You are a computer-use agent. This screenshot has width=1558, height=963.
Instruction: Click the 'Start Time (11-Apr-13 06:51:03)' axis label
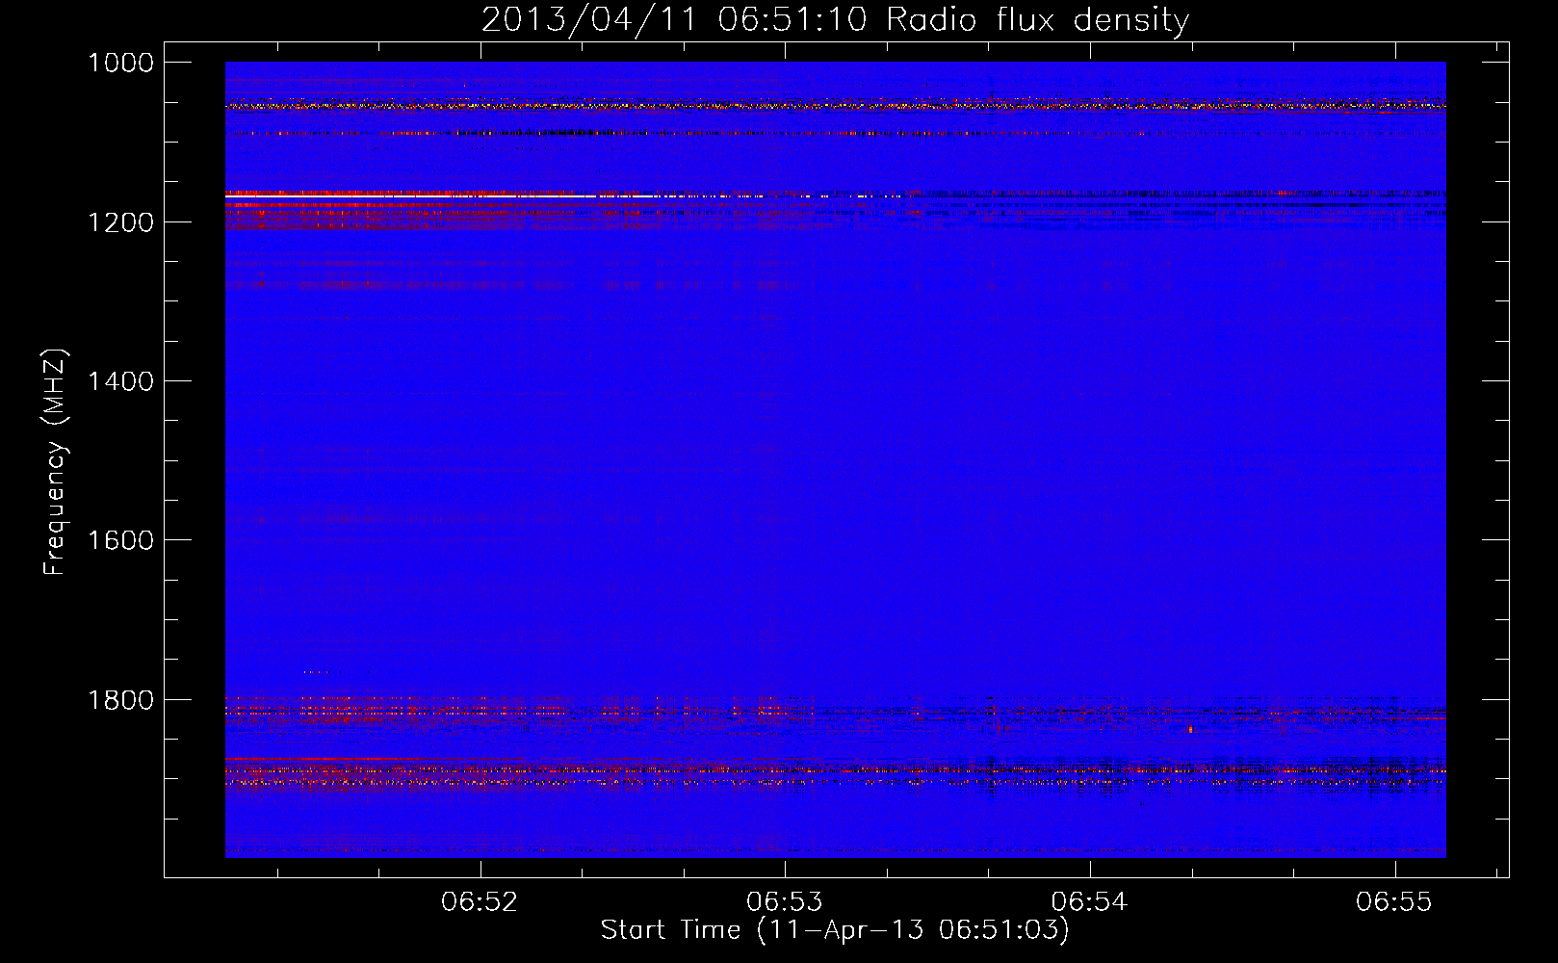click(835, 930)
